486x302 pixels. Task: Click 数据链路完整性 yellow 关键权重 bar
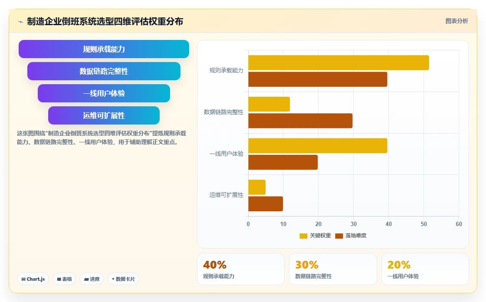click(269, 104)
